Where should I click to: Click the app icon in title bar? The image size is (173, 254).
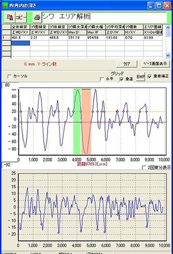click(5, 6)
